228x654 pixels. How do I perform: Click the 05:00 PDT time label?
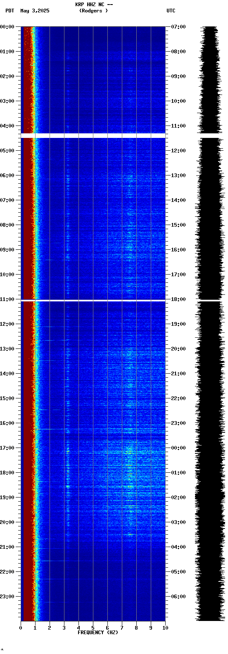click(7, 151)
